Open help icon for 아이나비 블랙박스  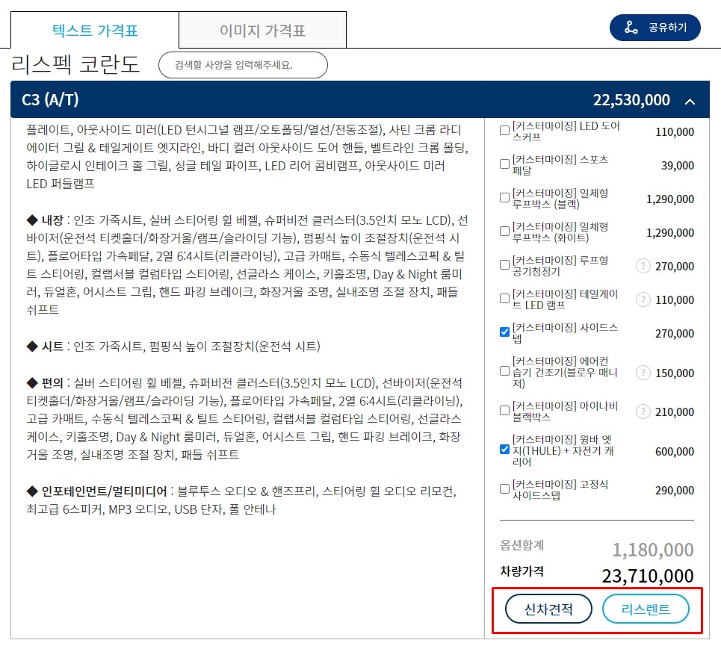pos(643,412)
